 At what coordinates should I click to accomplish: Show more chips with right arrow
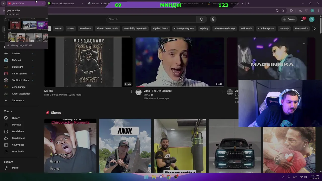[314, 29]
